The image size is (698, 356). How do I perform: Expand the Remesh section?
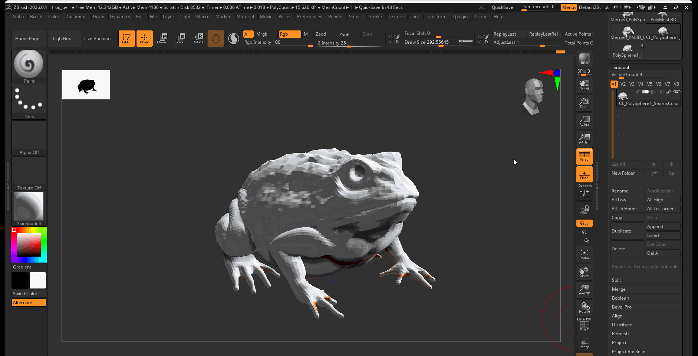pos(620,334)
